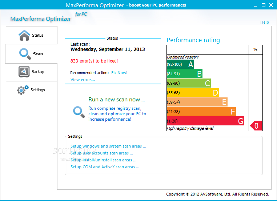The height and width of the screenshot is (201, 277).
Task: Click Run complete registry scan description
Action: [x=117, y=114]
